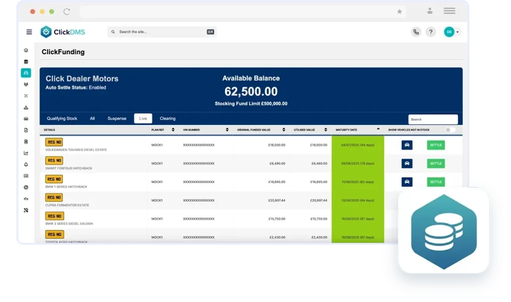The image size is (511, 302).
Task: Click the browser reload icon
Action: (67, 12)
